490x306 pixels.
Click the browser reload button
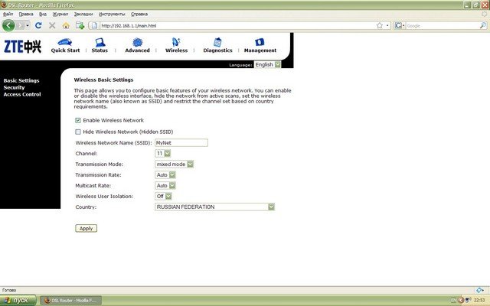[x=38, y=25]
